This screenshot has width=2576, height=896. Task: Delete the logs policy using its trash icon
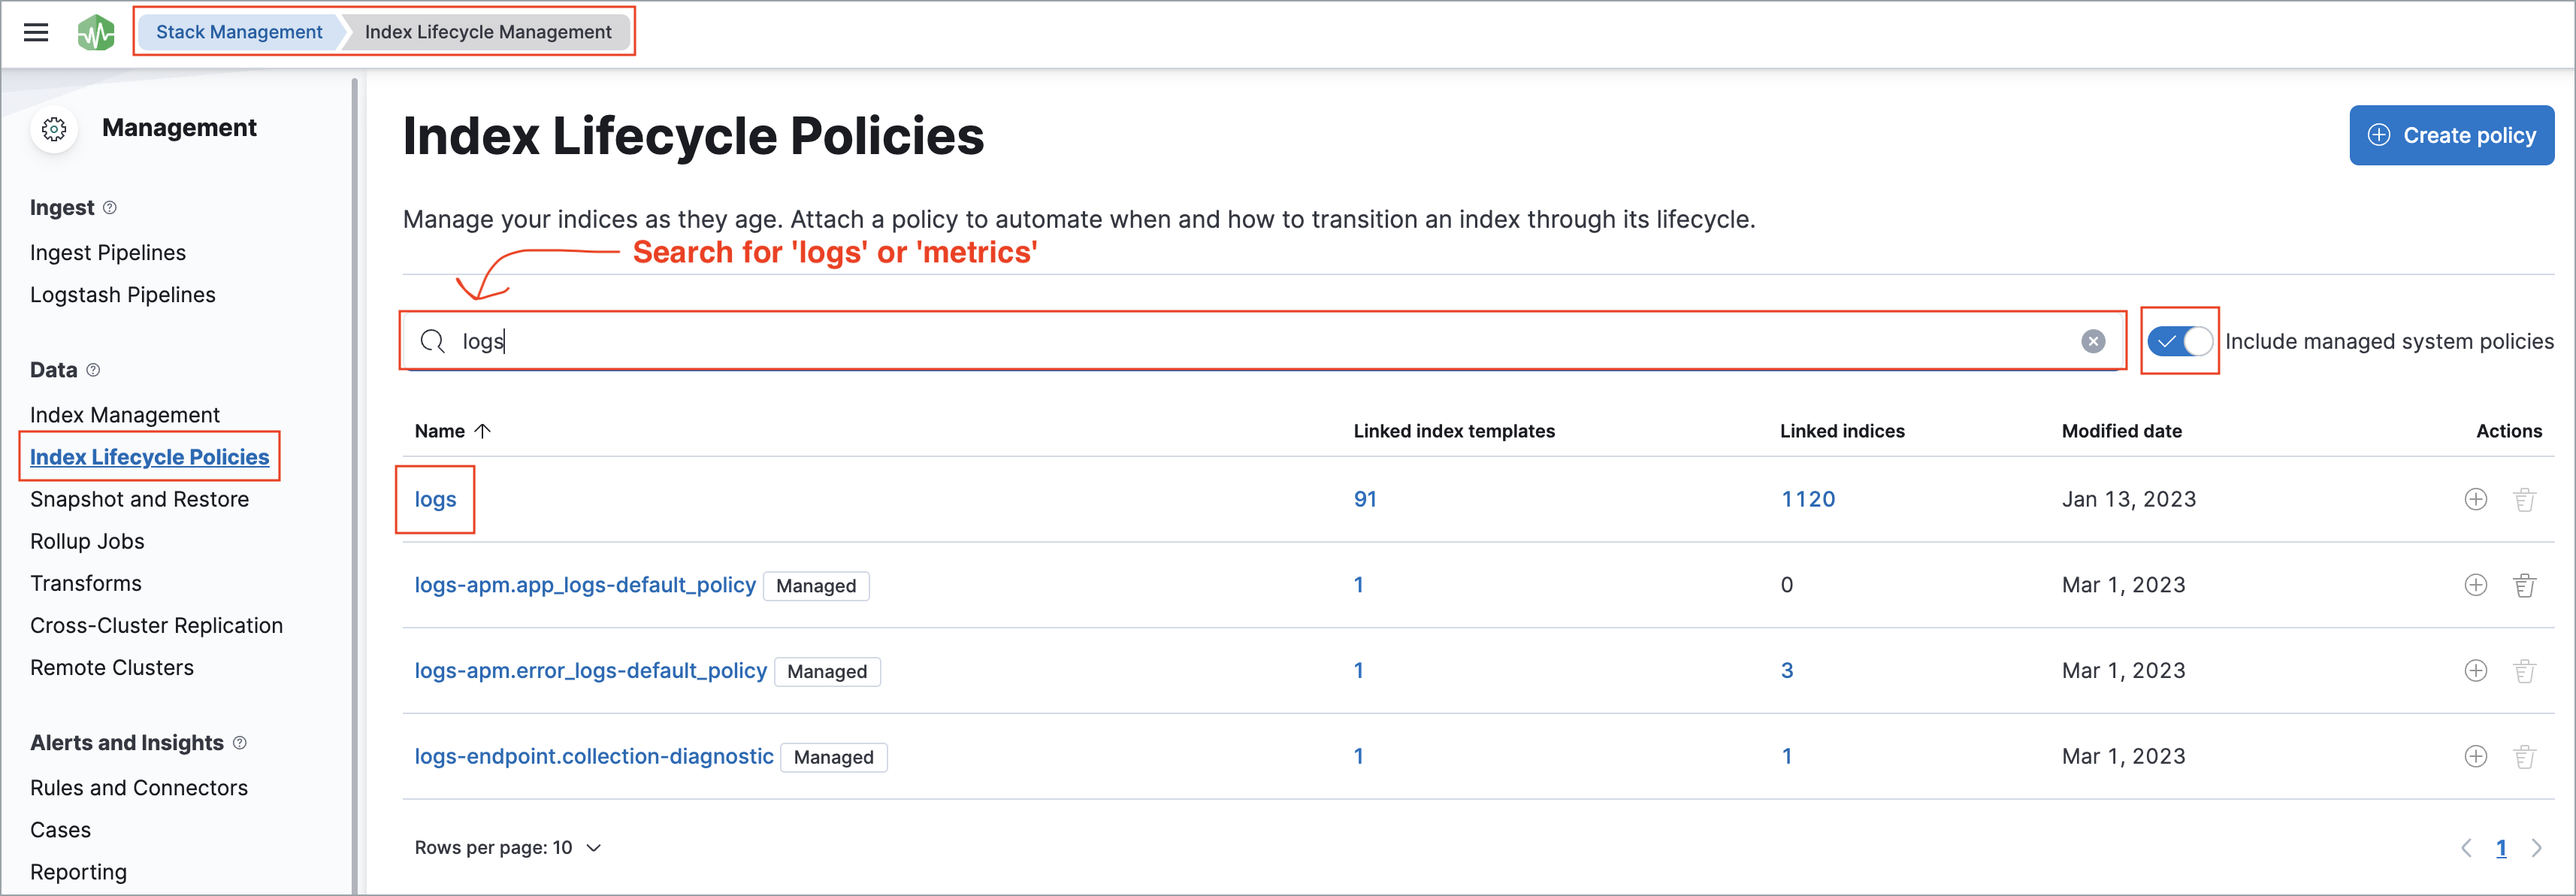(x=2524, y=499)
